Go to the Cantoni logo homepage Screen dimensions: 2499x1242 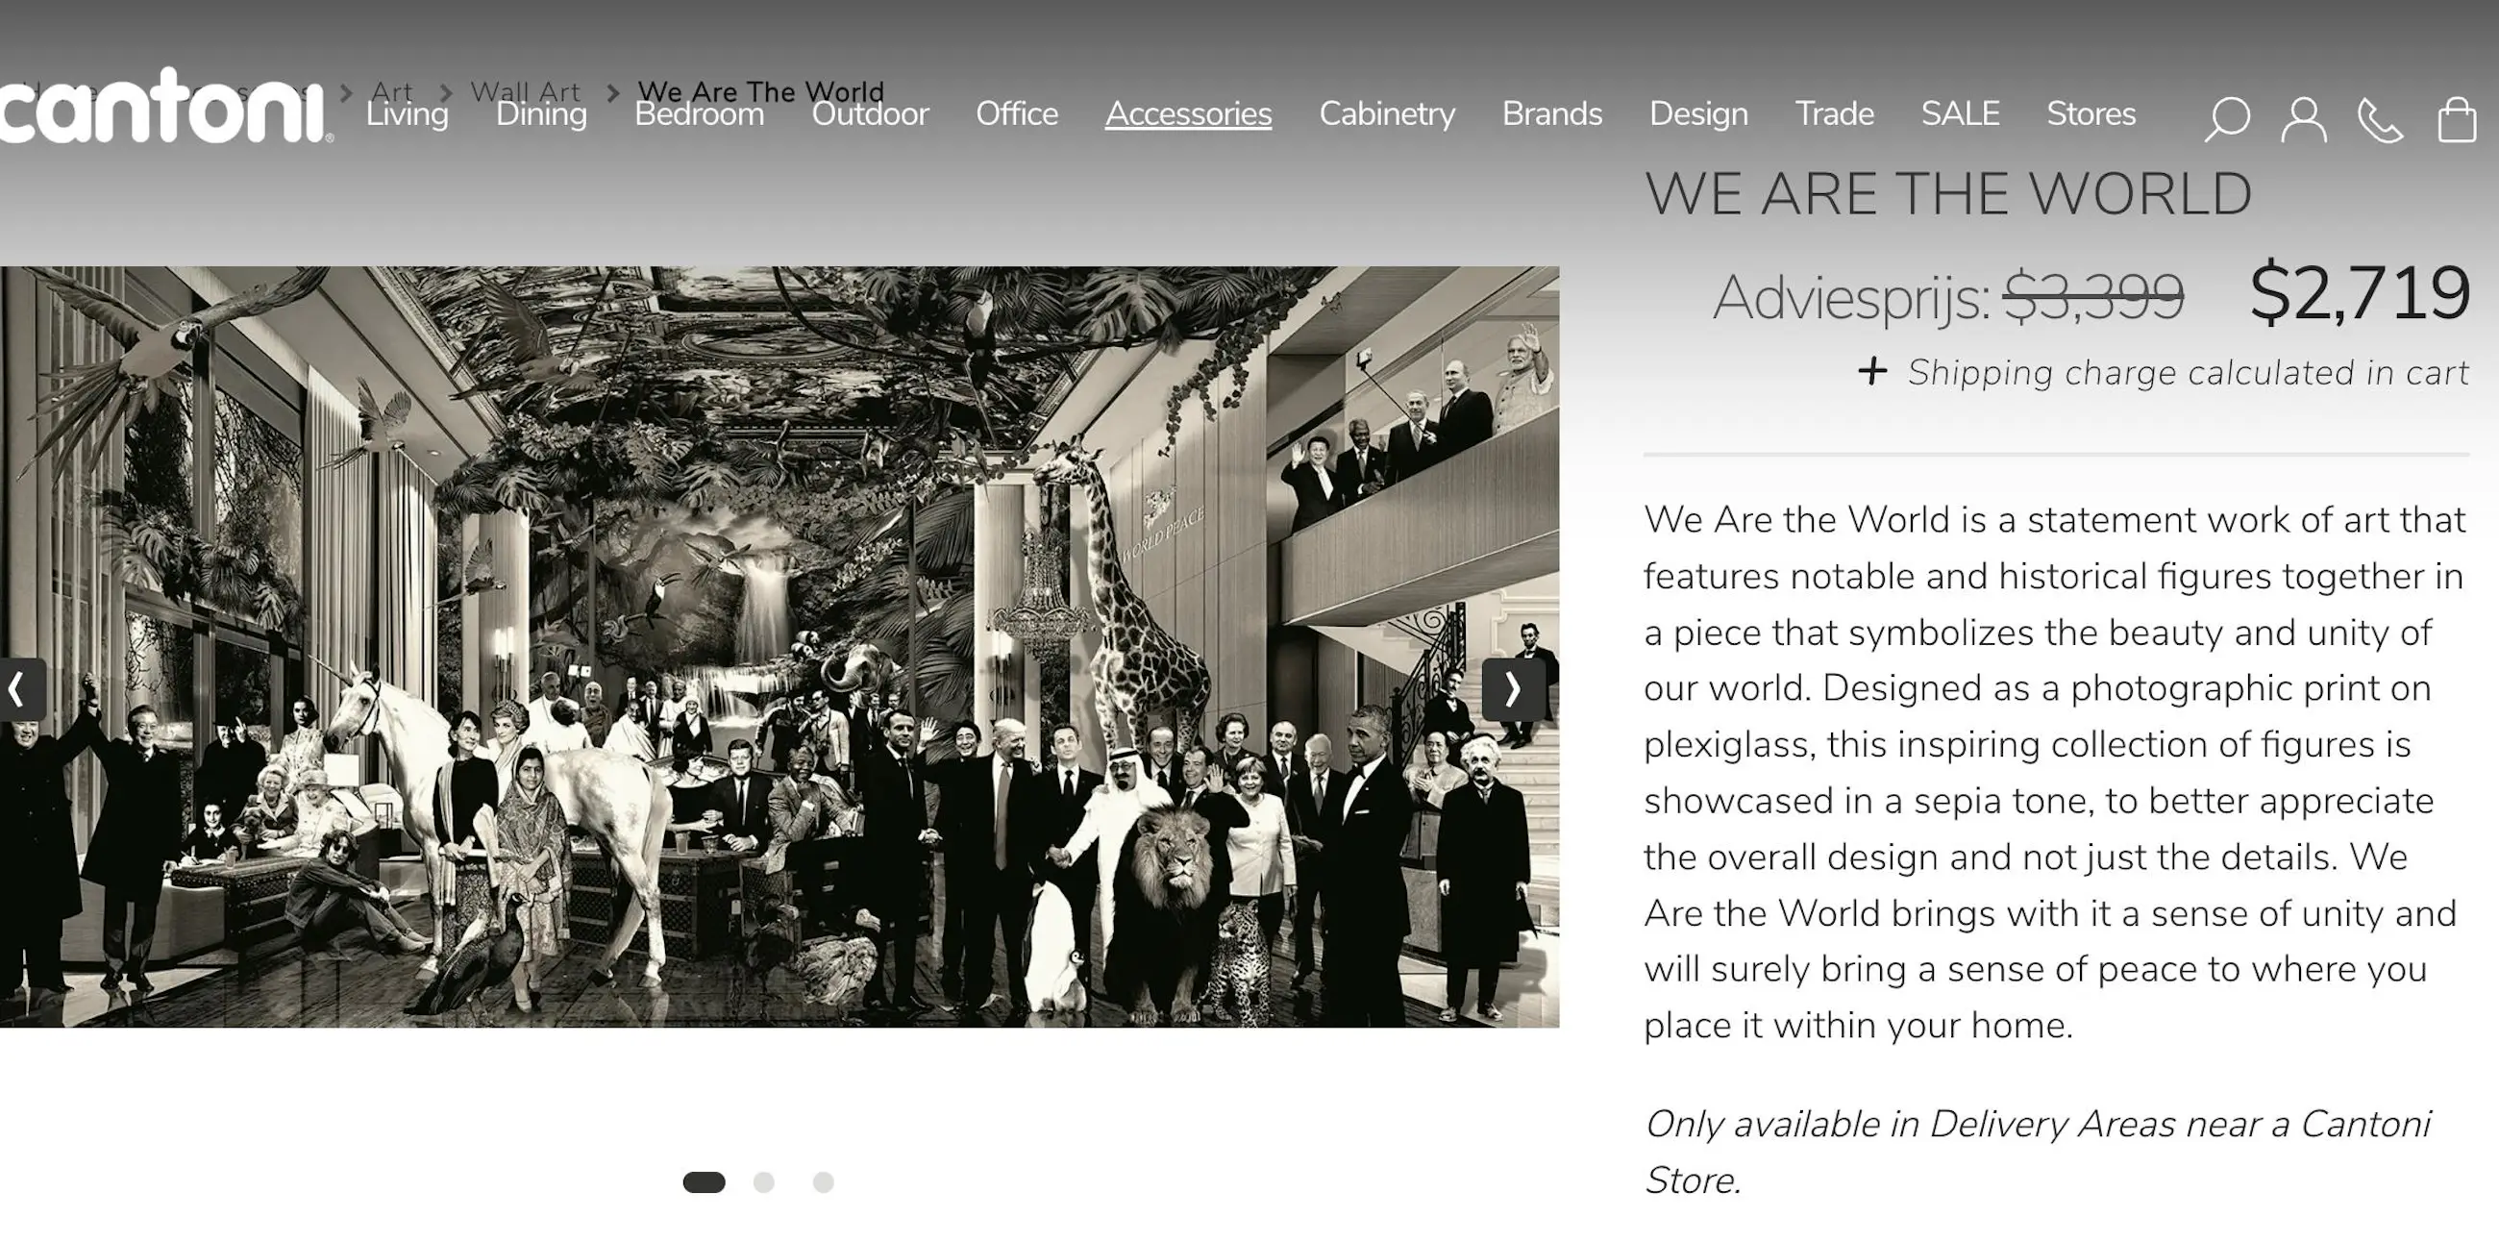[167, 105]
